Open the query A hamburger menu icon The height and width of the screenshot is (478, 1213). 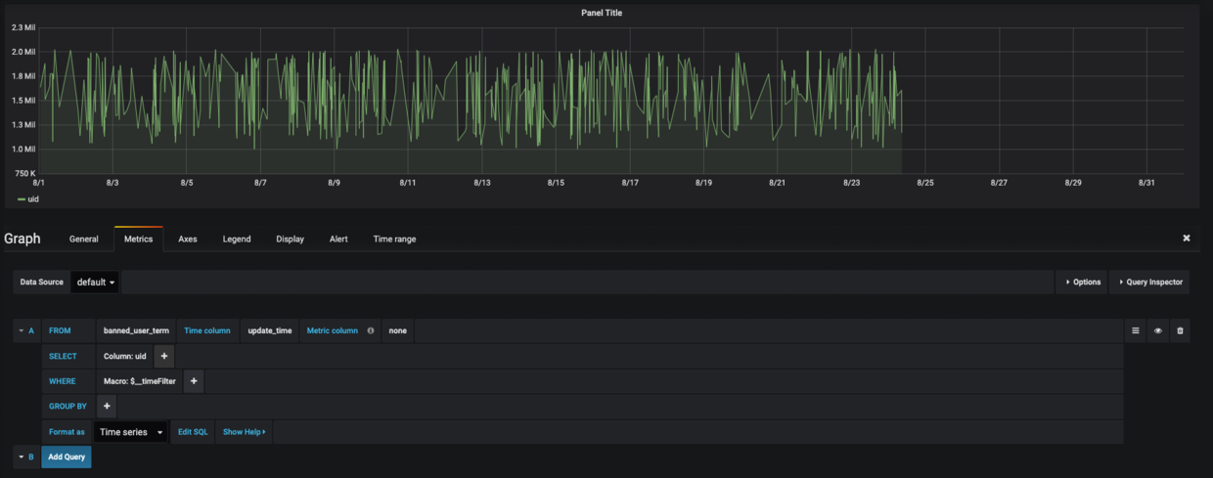(x=1136, y=330)
